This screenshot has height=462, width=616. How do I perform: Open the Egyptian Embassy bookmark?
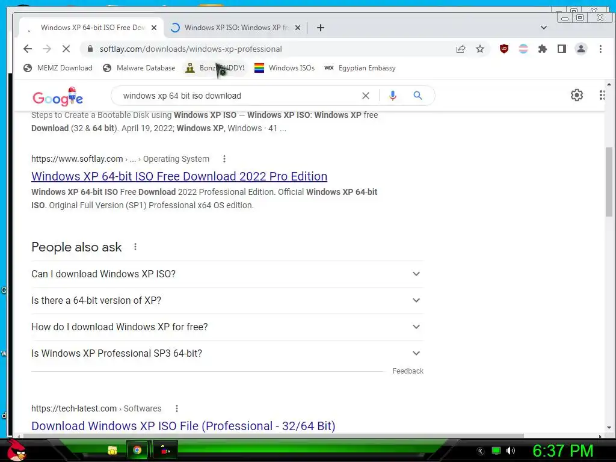point(360,68)
